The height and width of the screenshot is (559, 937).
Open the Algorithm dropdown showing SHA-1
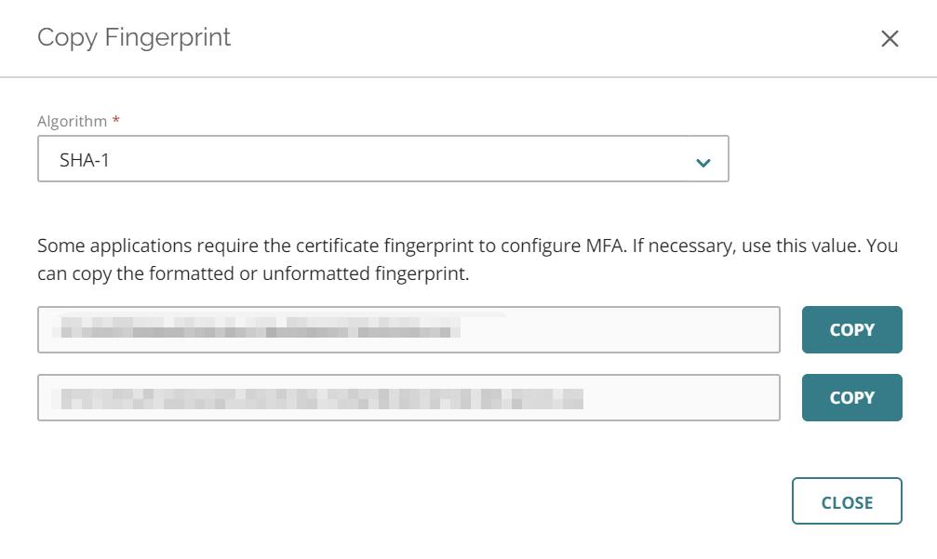tap(382, 159)
